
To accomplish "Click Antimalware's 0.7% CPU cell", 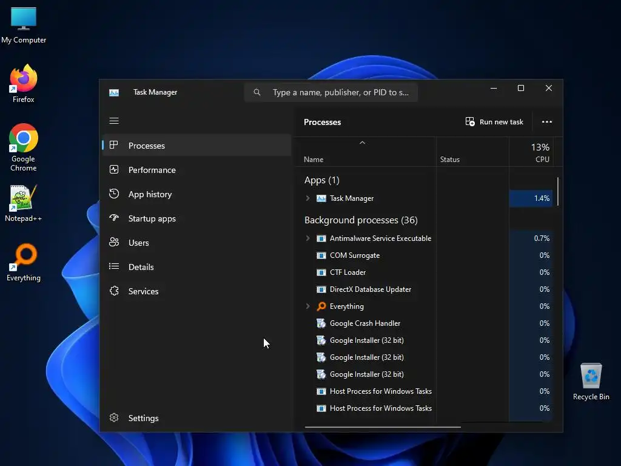I will tap(531, 238).
